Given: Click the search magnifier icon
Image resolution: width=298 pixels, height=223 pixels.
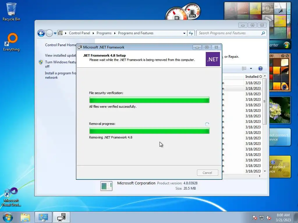Looking at the screenshot, I should [x=263, y=33].
